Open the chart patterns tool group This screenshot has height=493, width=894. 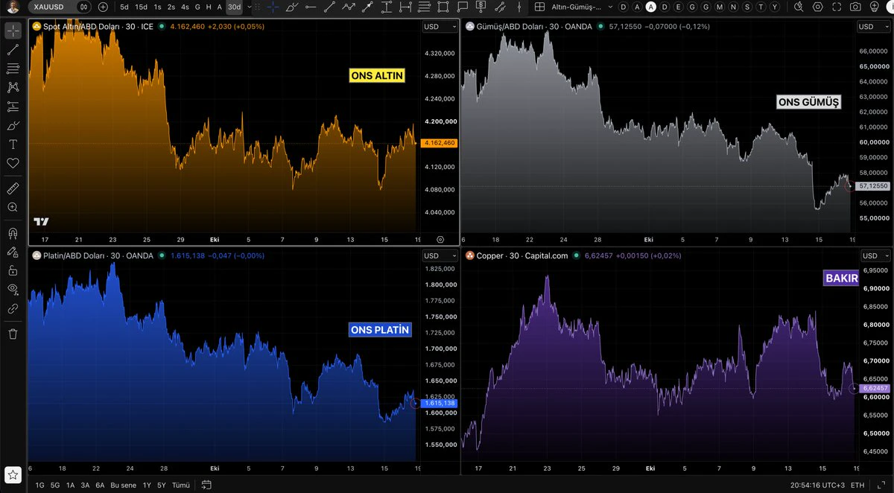tap(13, 87)
